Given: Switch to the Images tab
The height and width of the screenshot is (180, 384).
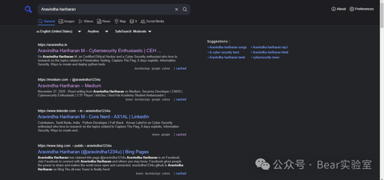Looking at the screenshot, I should point(66,21).
